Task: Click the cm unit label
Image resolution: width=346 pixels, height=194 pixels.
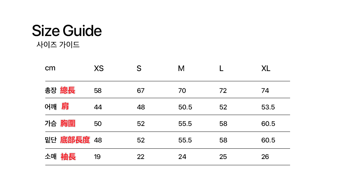Action: click(x=50, y=68)
